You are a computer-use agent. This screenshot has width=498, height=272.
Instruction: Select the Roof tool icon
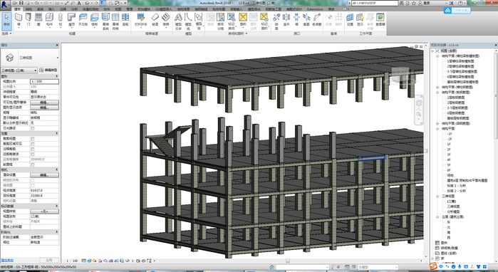[71, 19]
